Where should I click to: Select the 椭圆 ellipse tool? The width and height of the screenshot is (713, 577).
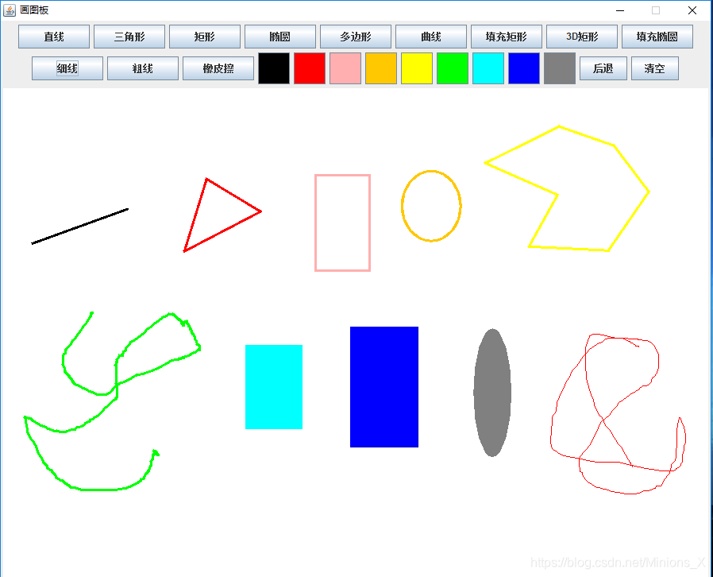[280, 37]
